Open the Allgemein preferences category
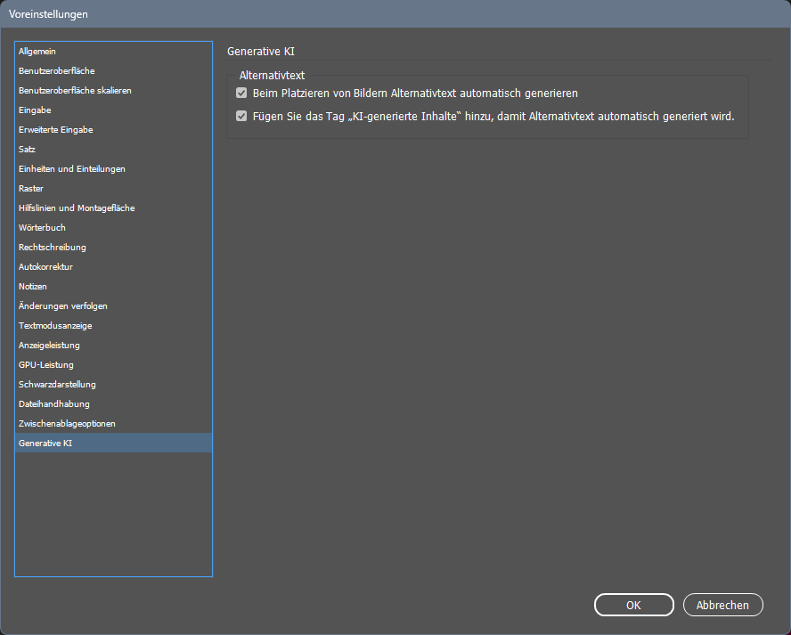 pyautogui.click(x=37, y=52)
